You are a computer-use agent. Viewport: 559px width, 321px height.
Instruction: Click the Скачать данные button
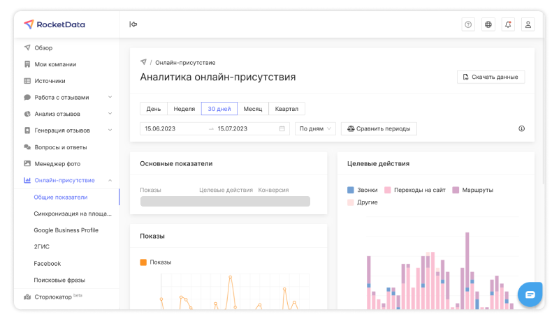[x=491, y=77]
